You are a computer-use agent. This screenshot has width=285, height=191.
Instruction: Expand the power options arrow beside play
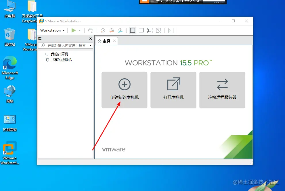click(80, 30)
